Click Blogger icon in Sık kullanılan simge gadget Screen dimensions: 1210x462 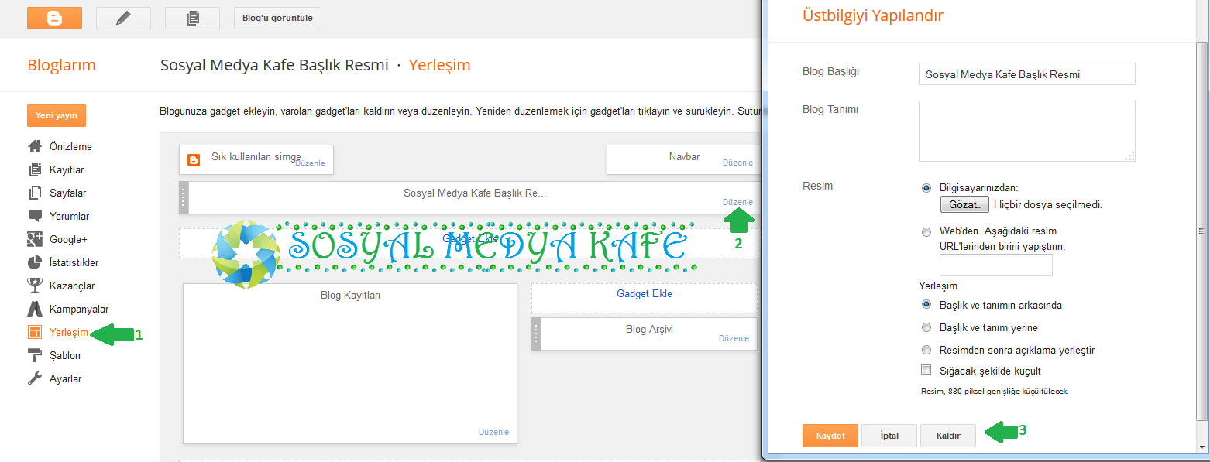click(194, 160)
